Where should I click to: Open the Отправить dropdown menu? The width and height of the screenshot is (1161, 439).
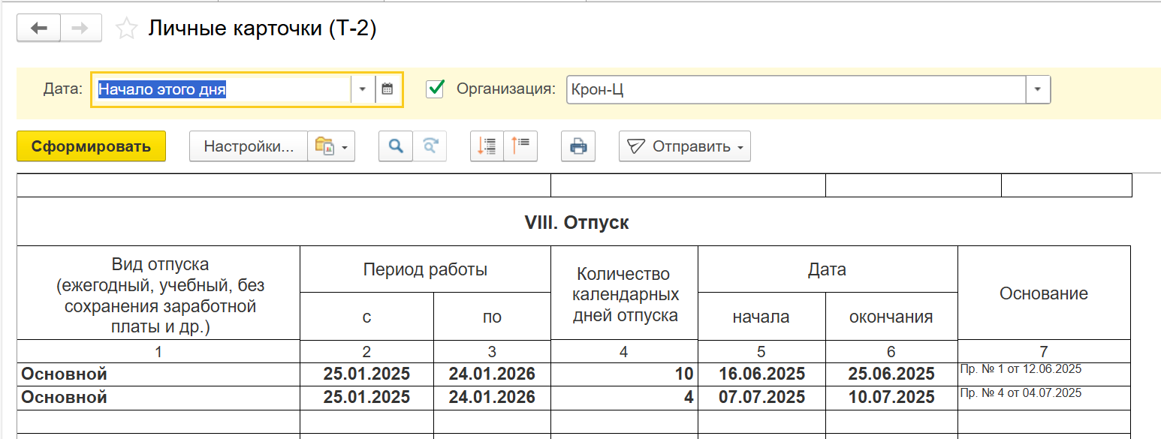(x=684, y=146)
